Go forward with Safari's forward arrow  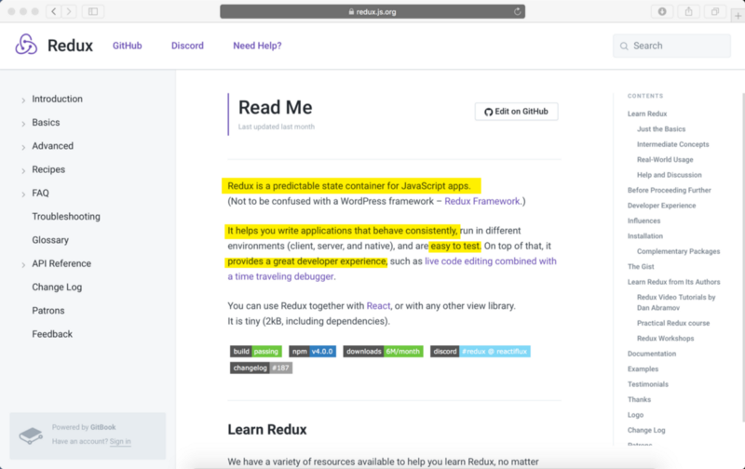pyautogui.click(x=69, y=11)
